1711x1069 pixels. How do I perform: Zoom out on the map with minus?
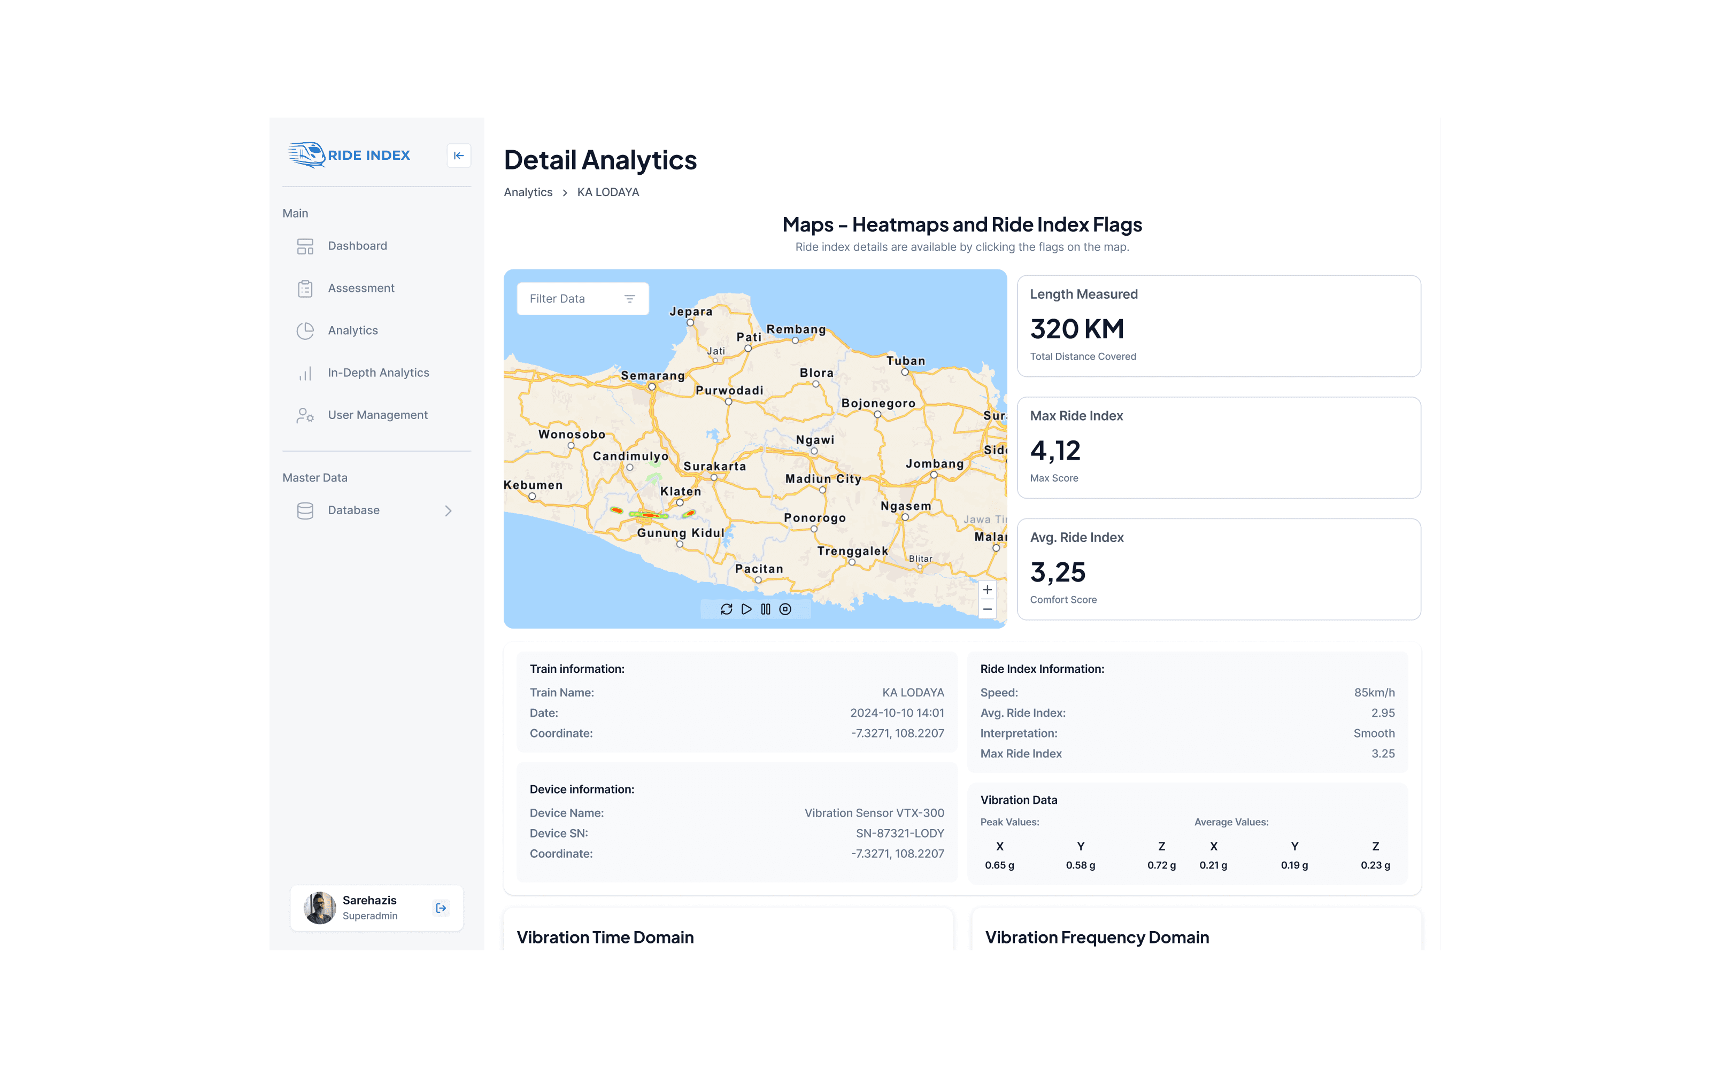(x=987, y=609)
